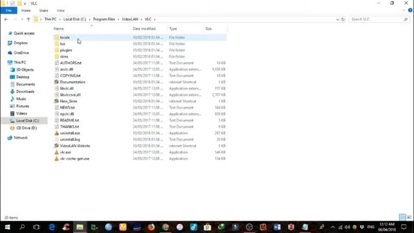
Task: Launch Firefox from the taskbar
Action: pos(151,227)
